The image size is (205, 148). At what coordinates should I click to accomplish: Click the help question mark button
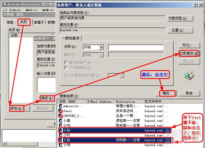coord(195,5)
